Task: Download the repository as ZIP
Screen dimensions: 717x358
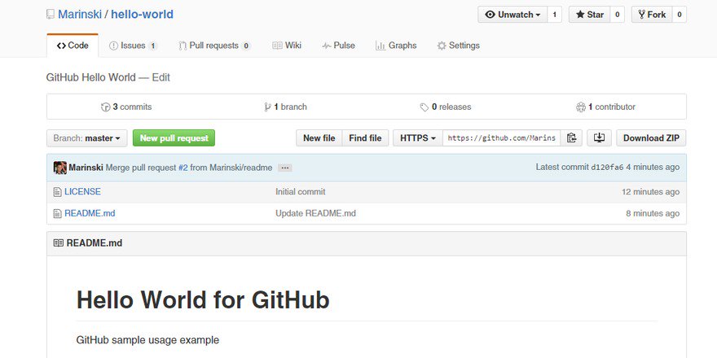Action: tap(651, 138)
